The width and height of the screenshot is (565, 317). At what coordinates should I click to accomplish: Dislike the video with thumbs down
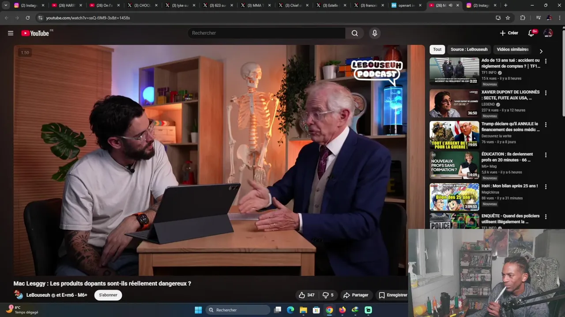tap(328, 295)
